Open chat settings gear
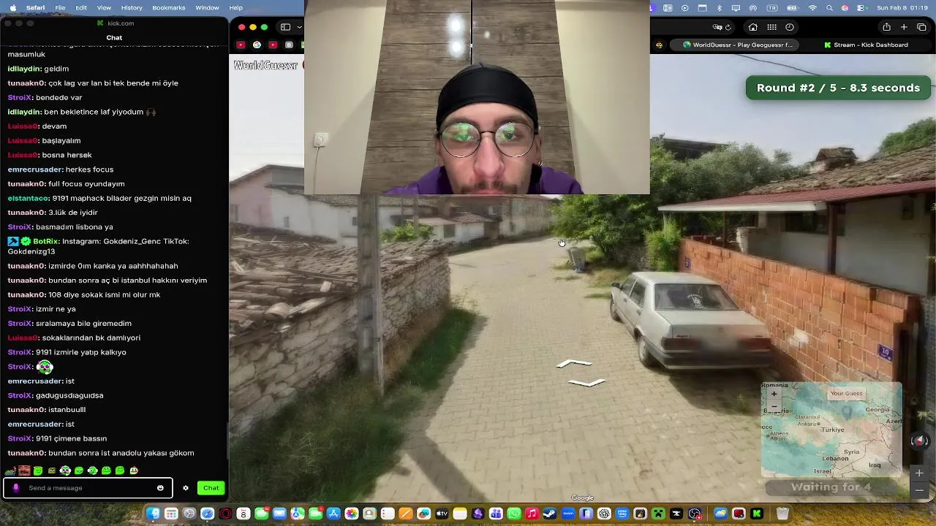 (x=186, y=488)
